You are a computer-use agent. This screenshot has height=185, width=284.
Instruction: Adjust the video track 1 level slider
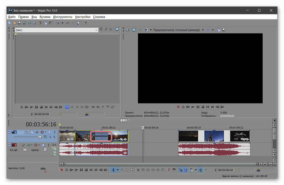pyautogui.click(x=40, y=137)
